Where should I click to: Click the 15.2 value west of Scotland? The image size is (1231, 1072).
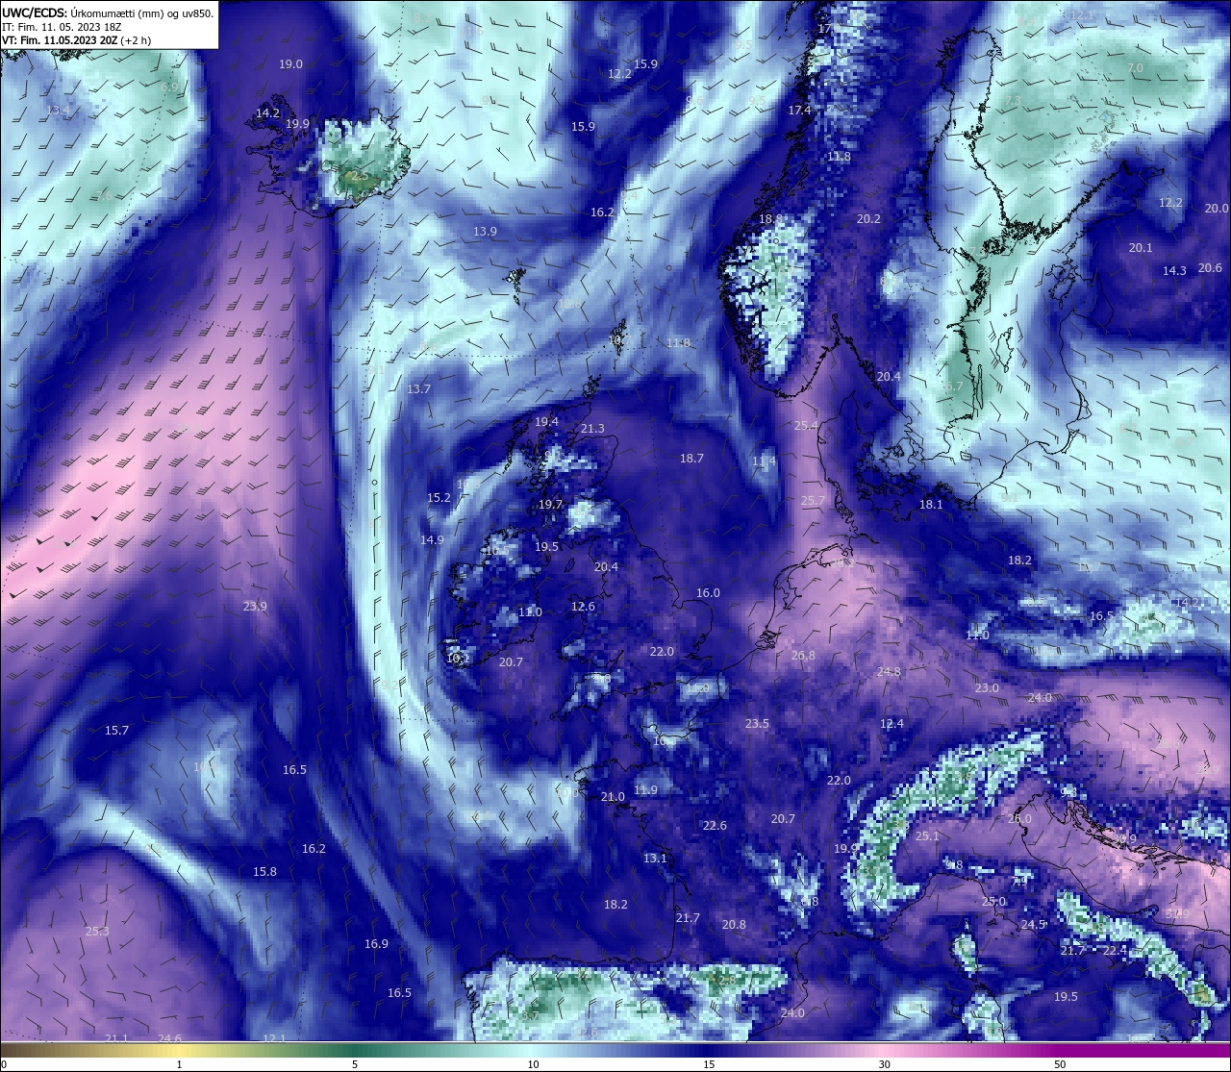tap(439, 498)
